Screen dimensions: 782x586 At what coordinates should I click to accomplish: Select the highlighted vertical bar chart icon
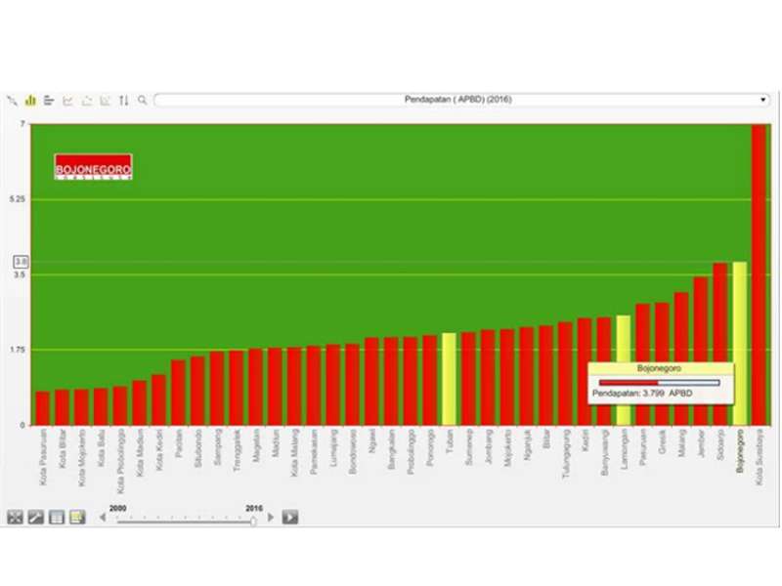(30, 101)
